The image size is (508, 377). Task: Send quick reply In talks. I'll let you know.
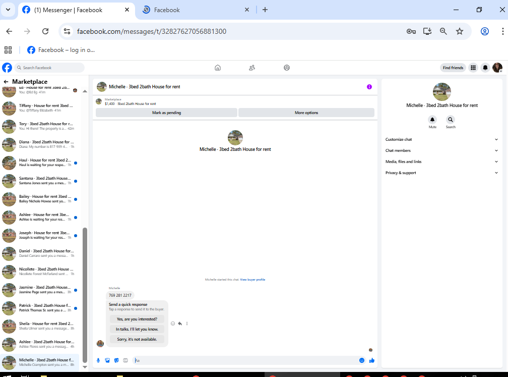(x=137, y=329)
